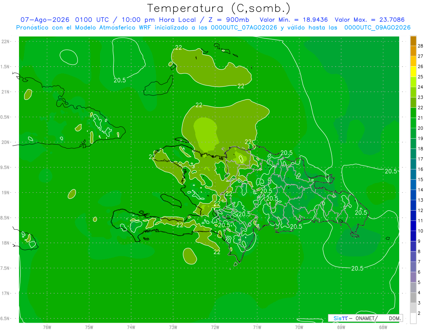Screen dimensions: 430x332
Task: Click the Valor Max. = 23.7086 readout
Action: tap(370, 20)
